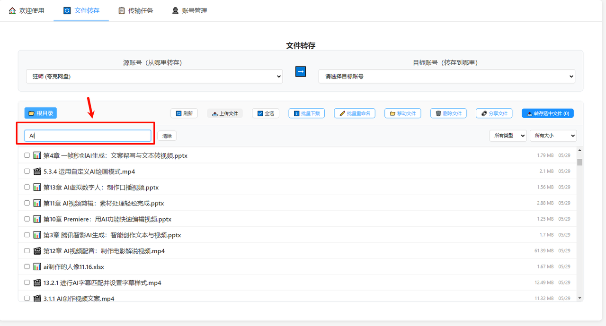This screenshot has width=606, height=326.
Task: Click the 刷新 refresh button
Action: pyautogui.click(x=184, y=113)
